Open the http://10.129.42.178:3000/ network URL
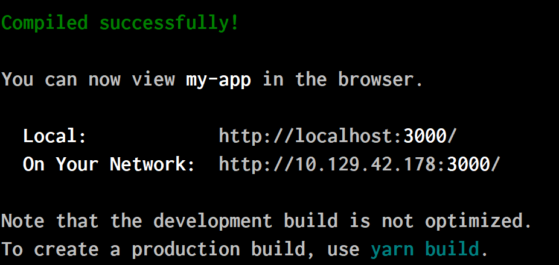The height and width of the screenshot is (265, 559). pyautogui.click(x=360, y=164)
